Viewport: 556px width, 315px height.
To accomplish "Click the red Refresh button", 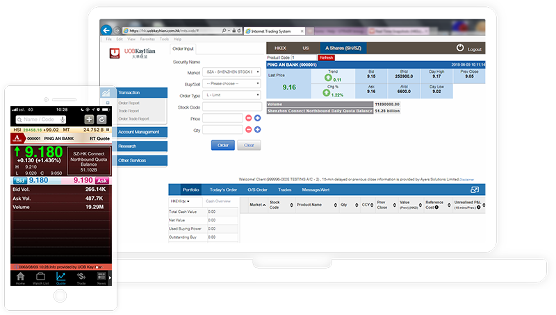I will [326, 58].
